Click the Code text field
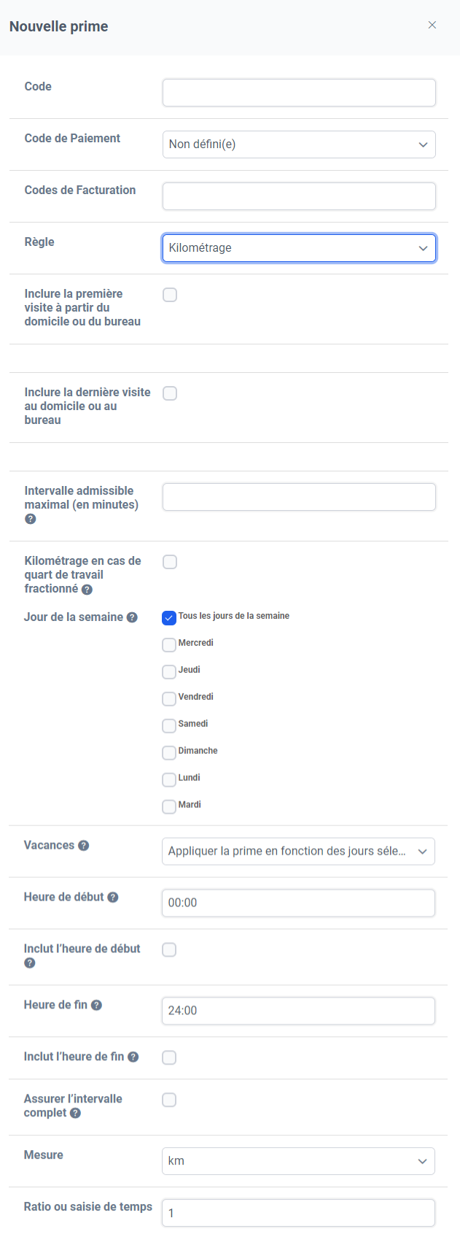460x1234 pixels. tap(299, 93)
